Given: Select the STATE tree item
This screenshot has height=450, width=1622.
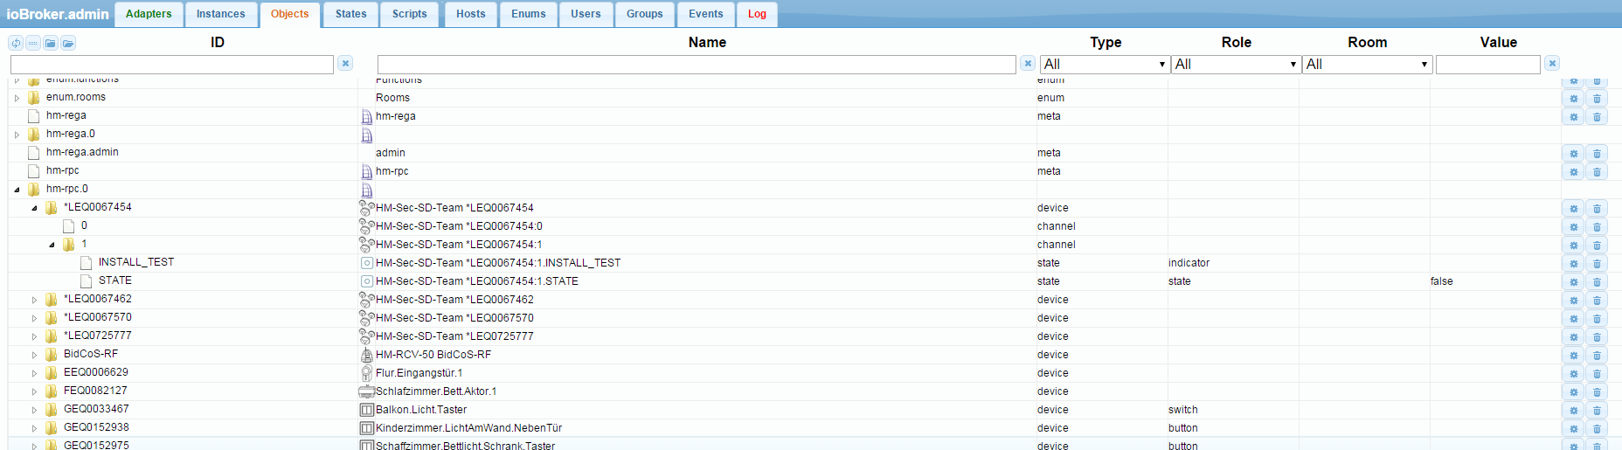Looking at the screenshot, I should pyautogui.click(x=115, y=280).
